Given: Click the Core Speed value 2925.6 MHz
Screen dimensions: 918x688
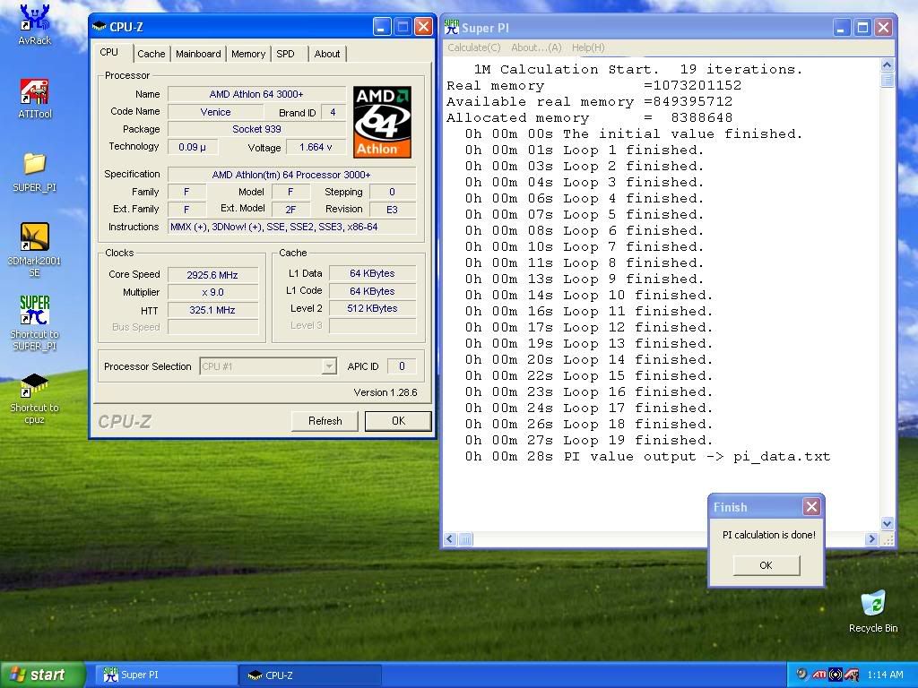Looking at the screenshot, I should [212, 275].
